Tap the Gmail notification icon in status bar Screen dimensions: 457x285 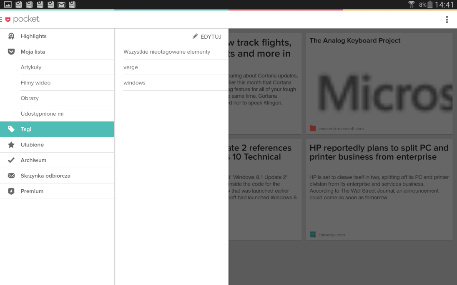[61, 5]
